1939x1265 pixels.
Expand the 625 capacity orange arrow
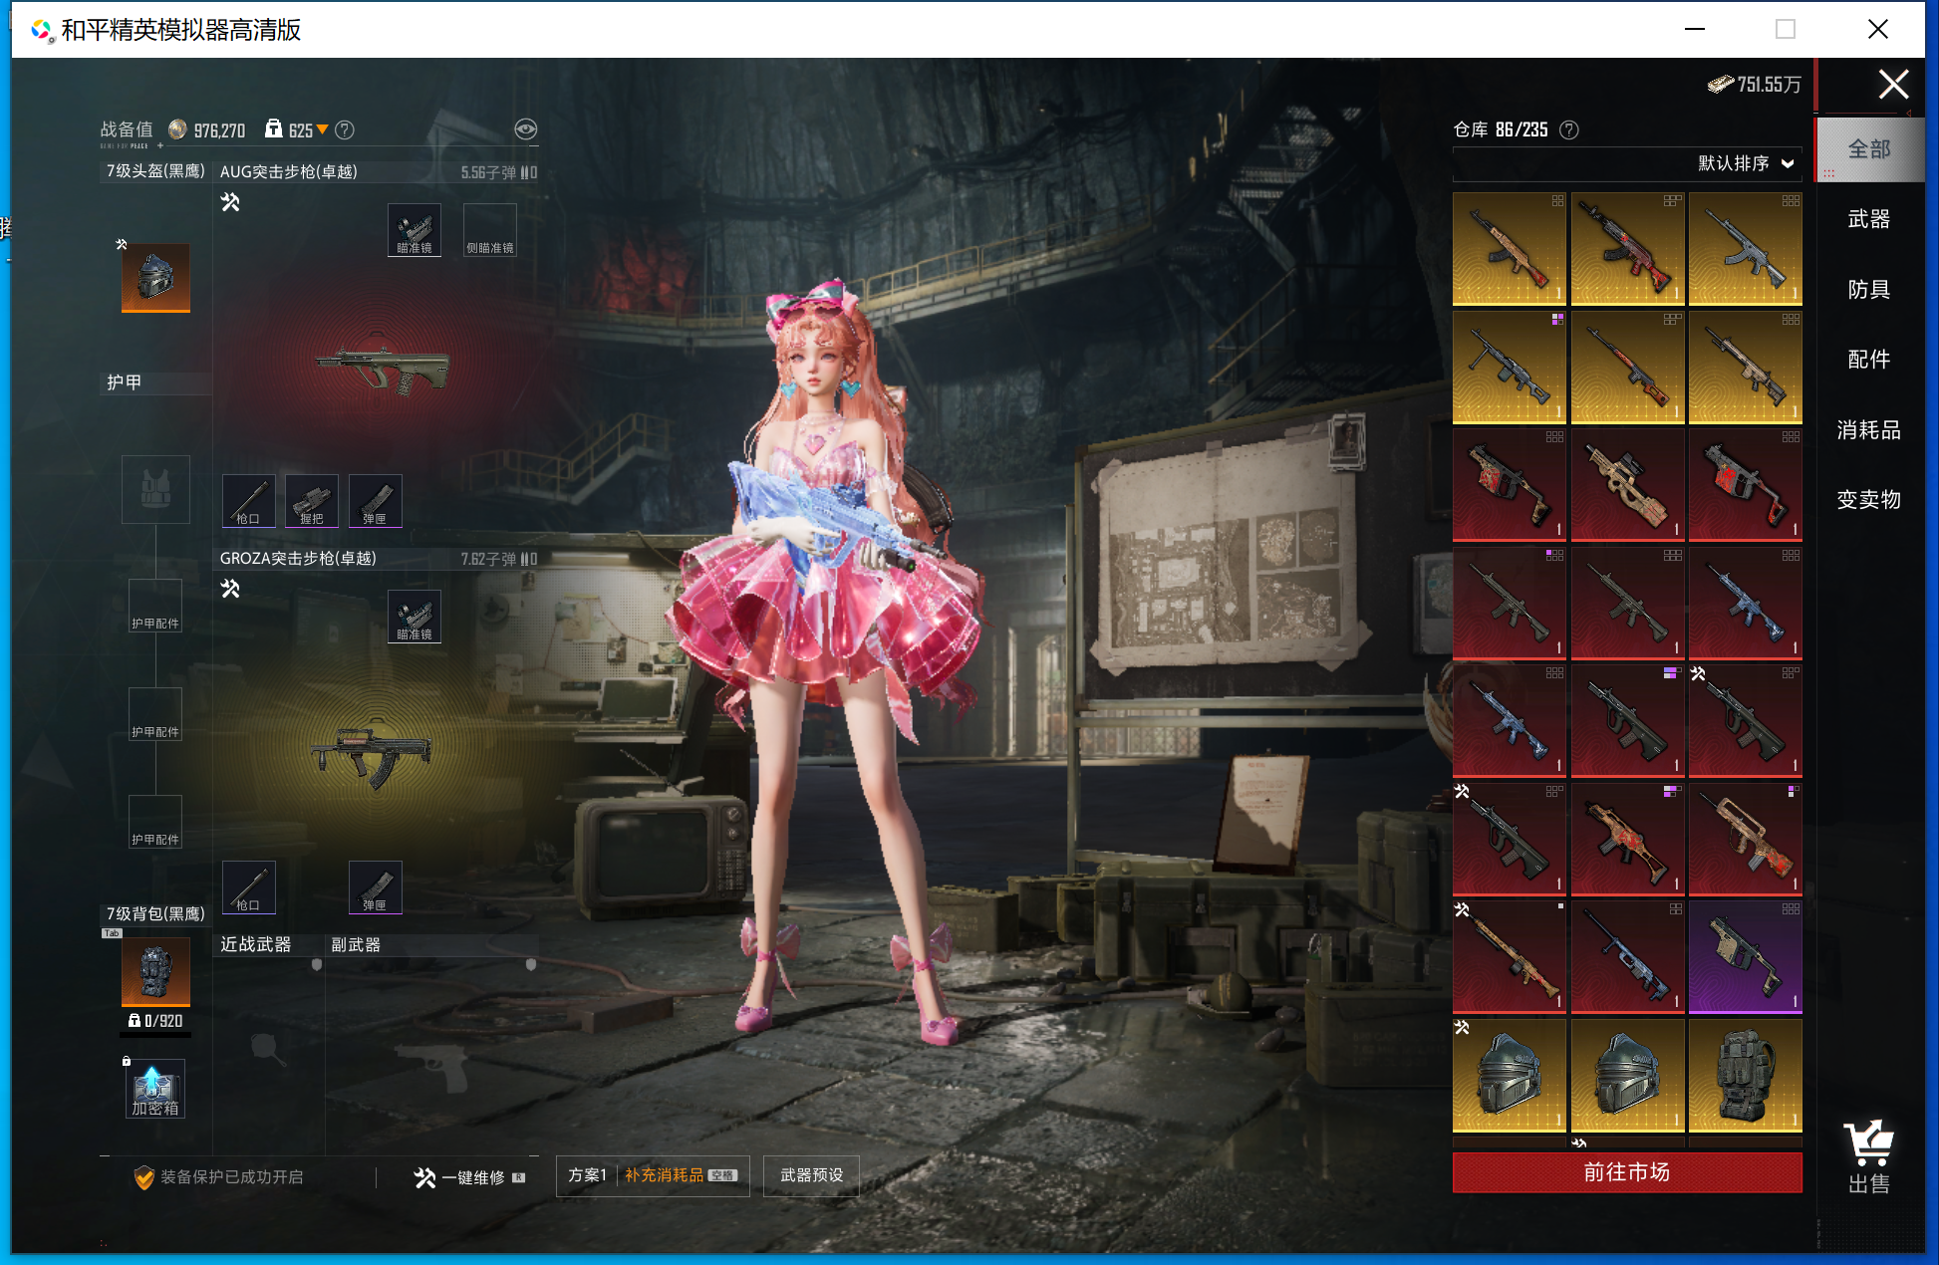(322, 130)
